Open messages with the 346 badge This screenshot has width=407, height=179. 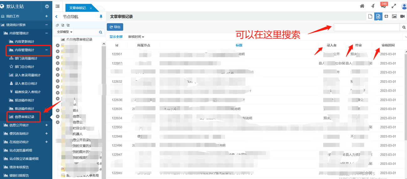(x=383, y=6)
